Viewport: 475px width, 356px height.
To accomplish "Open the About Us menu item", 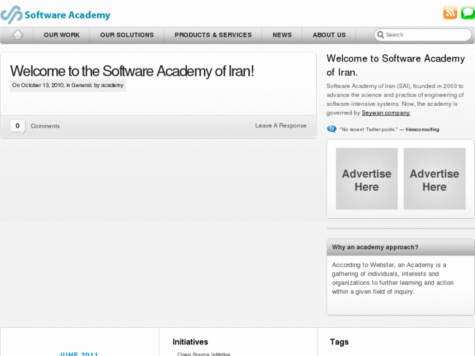I will (329, 35).
